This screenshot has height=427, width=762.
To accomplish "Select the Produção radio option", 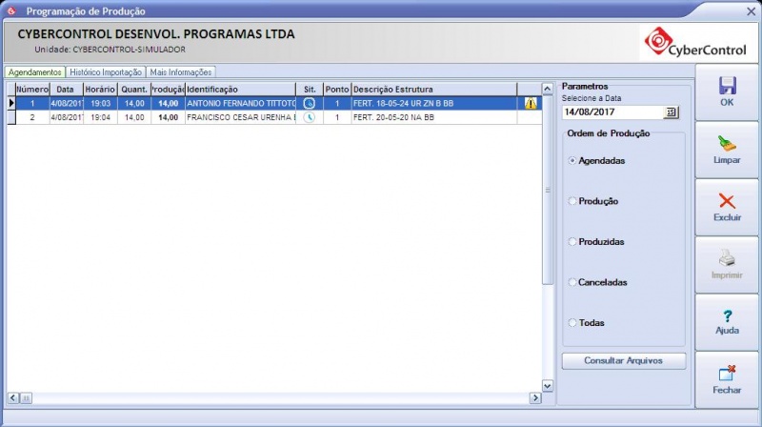I will point(572,201).
